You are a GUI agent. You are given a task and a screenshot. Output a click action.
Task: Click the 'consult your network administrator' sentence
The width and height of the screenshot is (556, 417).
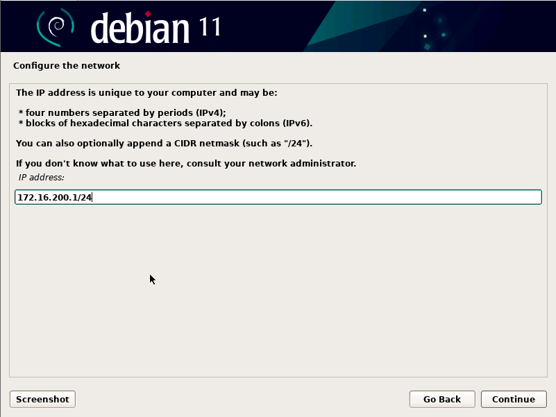(186, 164)
